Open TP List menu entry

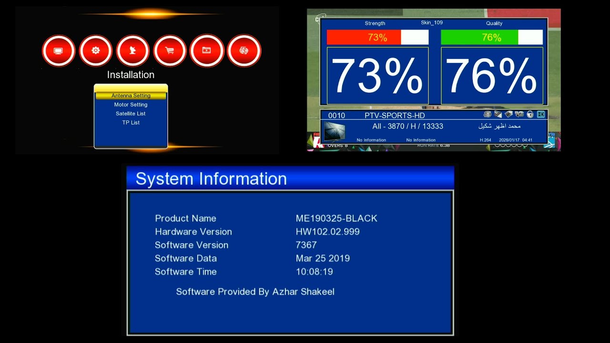[x=131, y=123]
